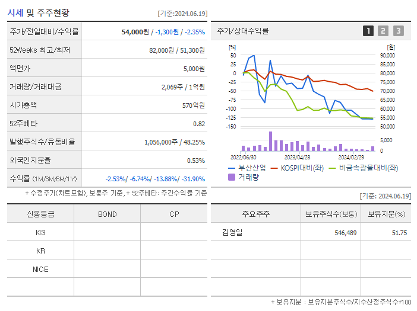This screenshot has height=311, width=417.
Task: Click the purple 거래량 legend swatch
Action: [232, 177]
